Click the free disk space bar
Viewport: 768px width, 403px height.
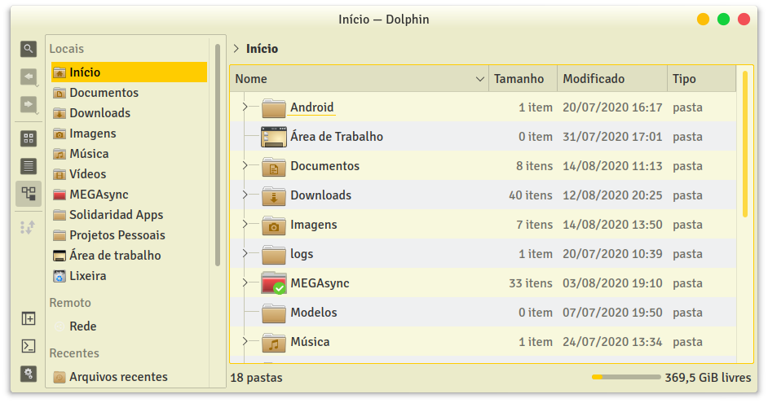point(626,377)
